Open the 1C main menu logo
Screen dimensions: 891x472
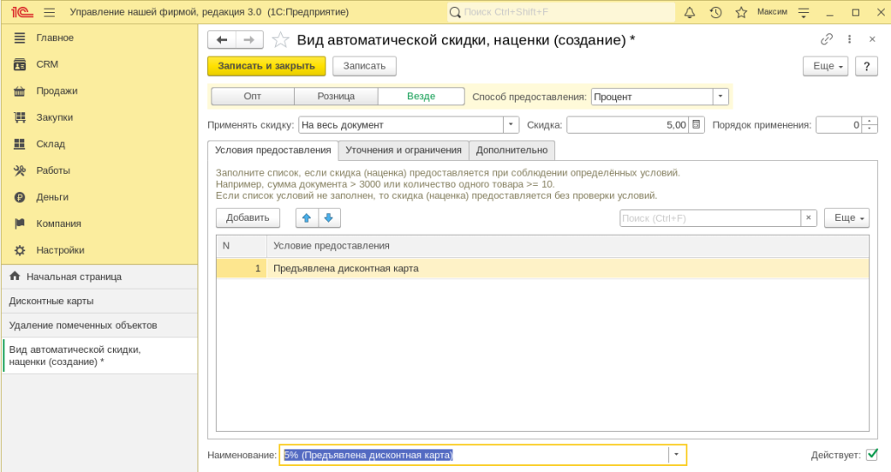coord(22,12)
